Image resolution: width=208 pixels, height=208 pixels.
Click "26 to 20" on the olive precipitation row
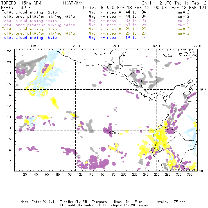(x=136, y=33)
